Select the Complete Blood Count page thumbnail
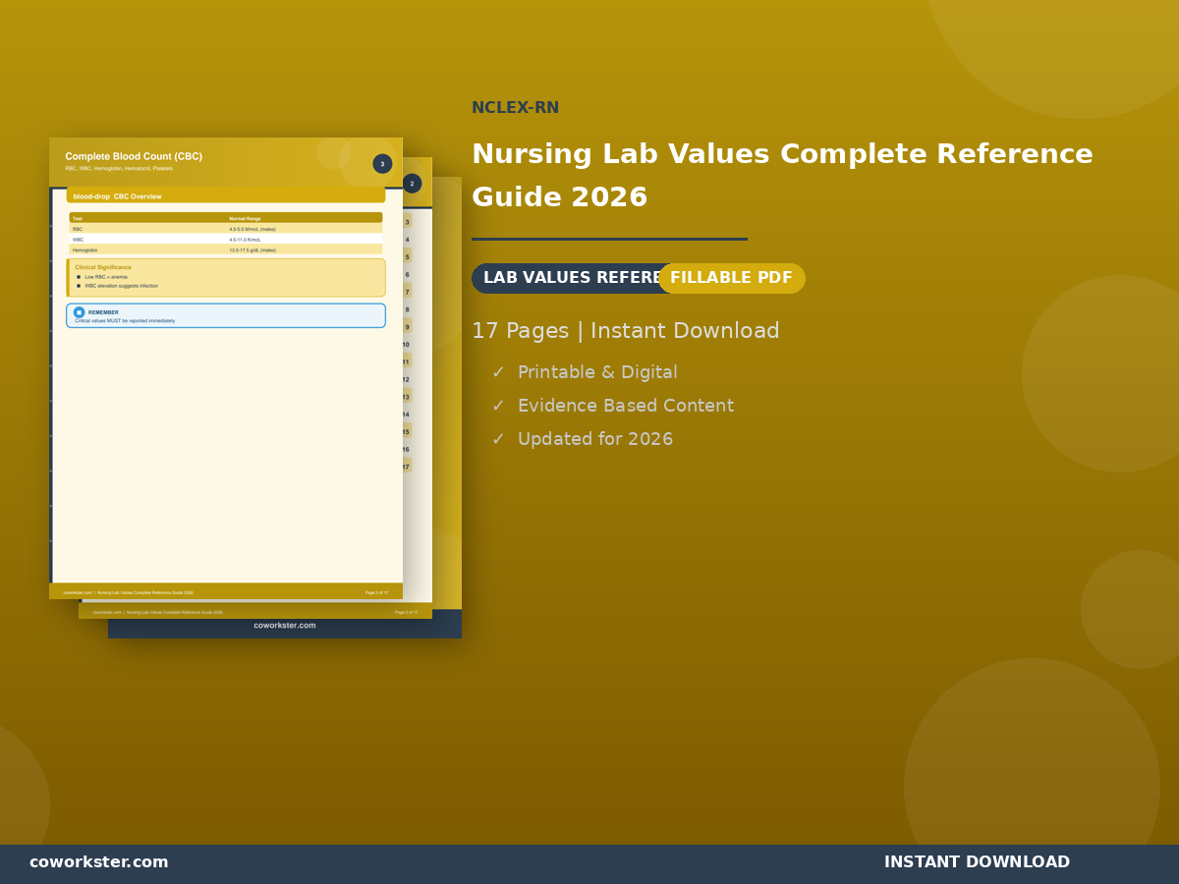Screen dimensions: 1179x884 pos(226,368)
